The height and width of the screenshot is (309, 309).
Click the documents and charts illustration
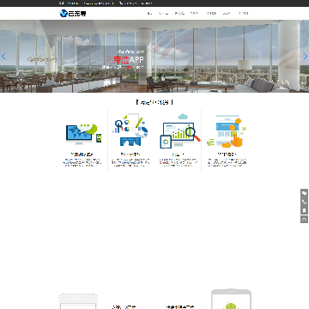click(x=130, y=130)
